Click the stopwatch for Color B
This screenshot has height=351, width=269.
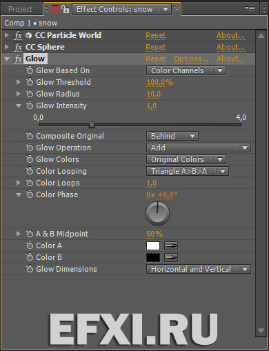click(x=30, y=257)
